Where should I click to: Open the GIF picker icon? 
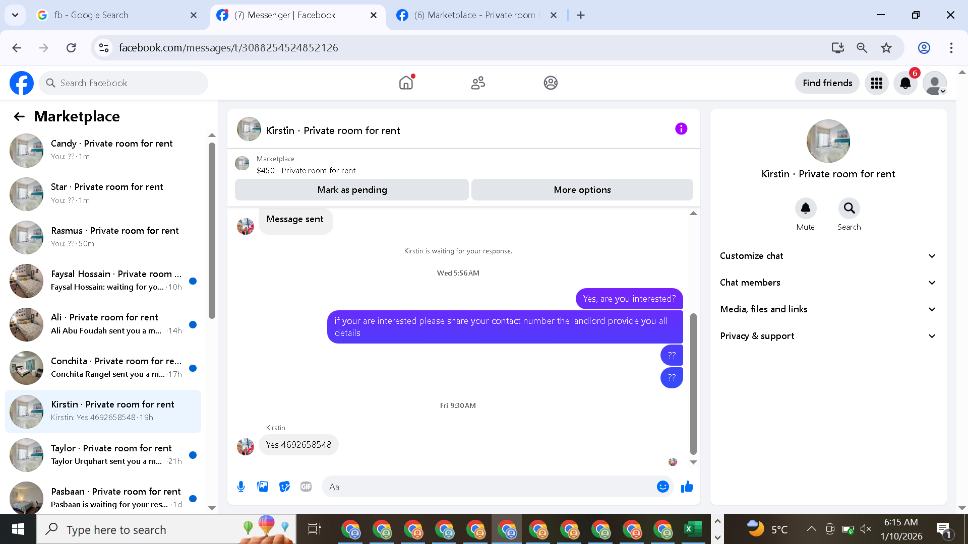306,487
